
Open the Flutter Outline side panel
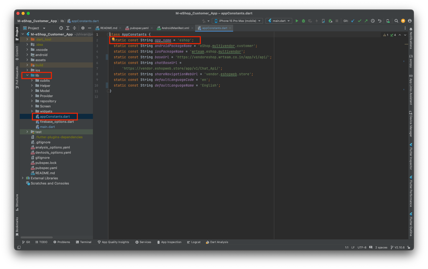[411, 224]
